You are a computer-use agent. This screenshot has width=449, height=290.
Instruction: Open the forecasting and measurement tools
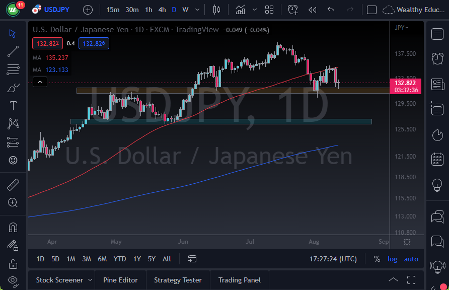(13, 142)
